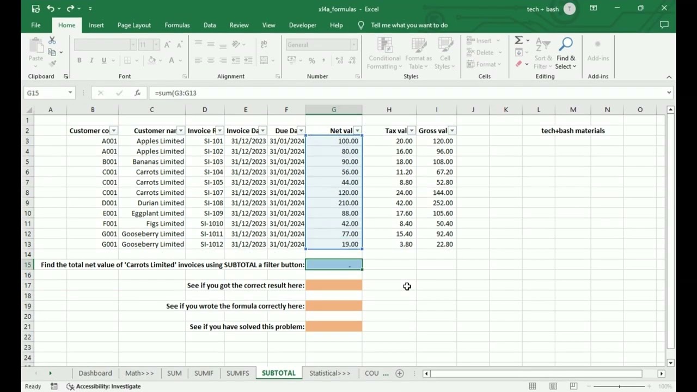The height and width of the screenshot is (392, 697).
Task: Toggle Underline formatting button
Action: 103,60
